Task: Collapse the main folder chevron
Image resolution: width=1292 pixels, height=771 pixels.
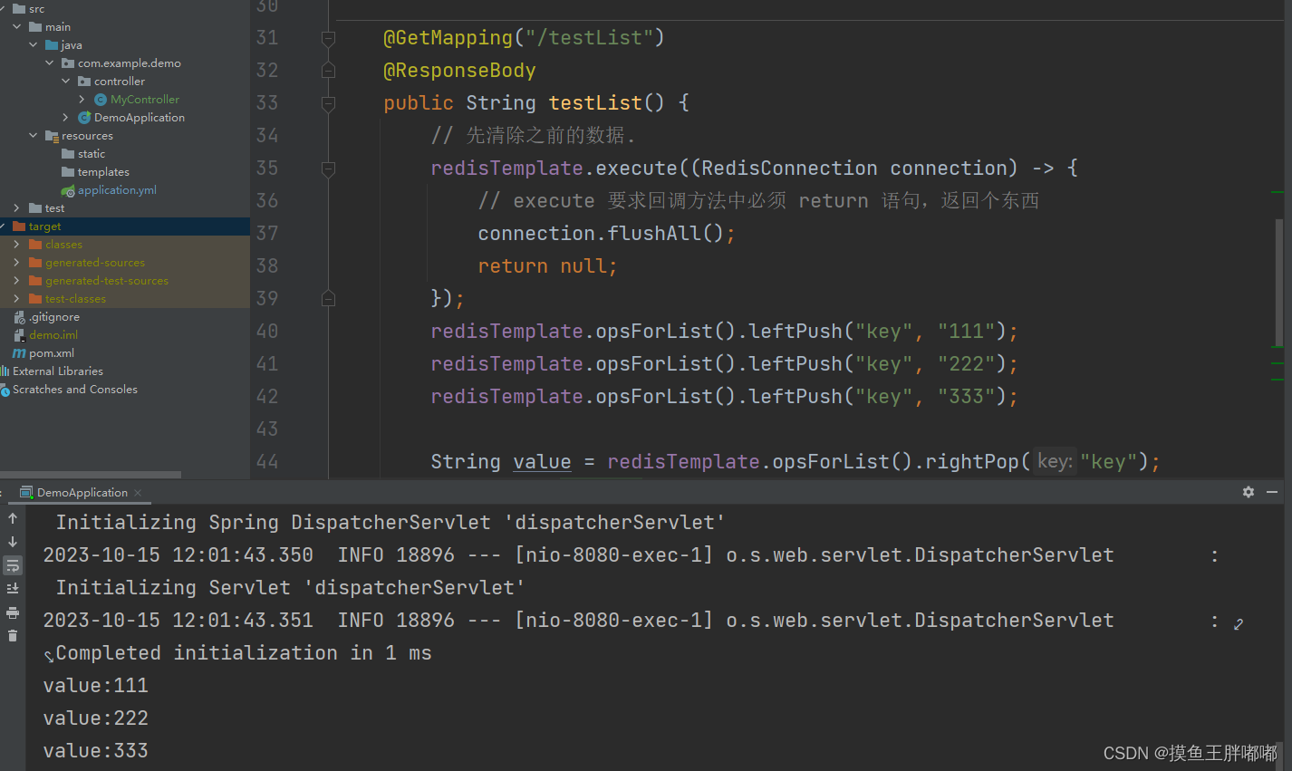Action: click(17, 27)
